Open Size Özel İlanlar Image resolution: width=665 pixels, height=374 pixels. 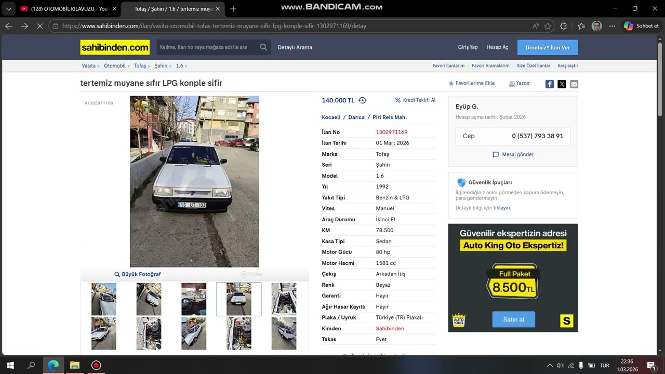click(x=533, y=66)
